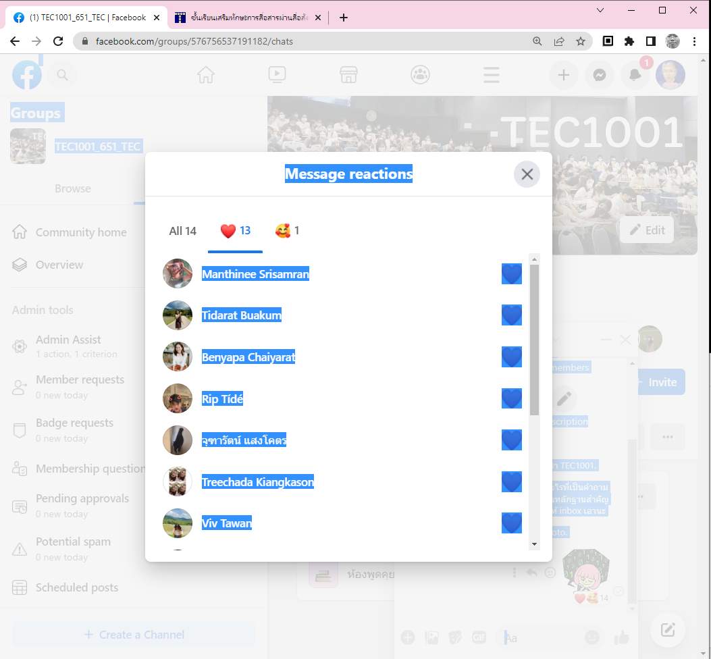Open Manthinee Srisamran's profile name

(x=255, y=274)
